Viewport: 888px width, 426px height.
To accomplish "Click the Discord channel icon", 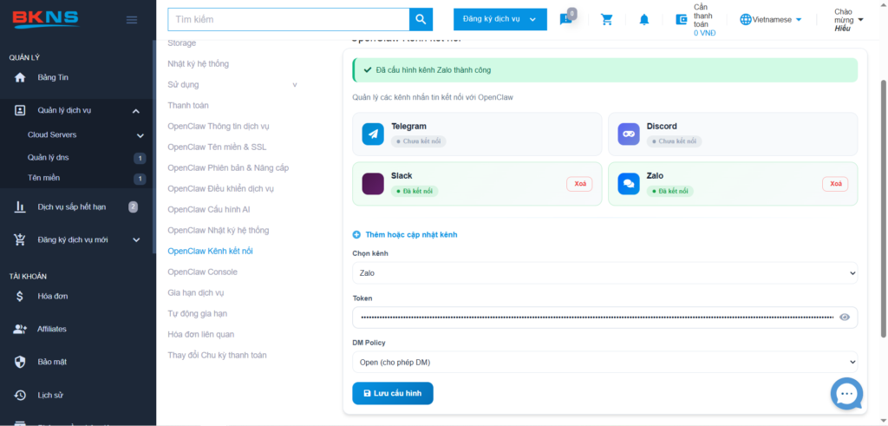I will pos(629,134).
